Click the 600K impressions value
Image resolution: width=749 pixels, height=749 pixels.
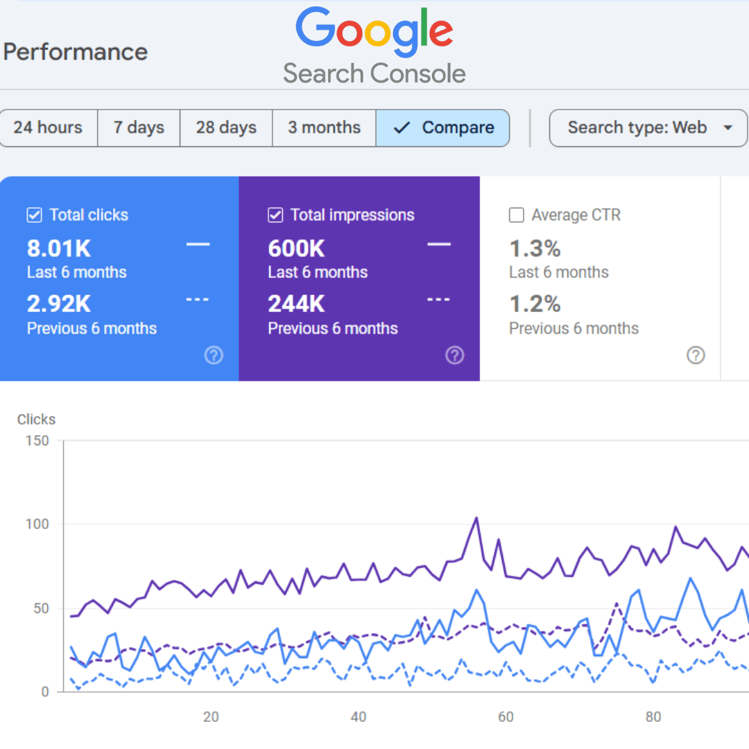296,248
